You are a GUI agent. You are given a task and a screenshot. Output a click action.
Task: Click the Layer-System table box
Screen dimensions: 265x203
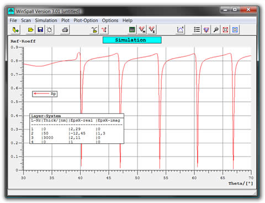77,128
